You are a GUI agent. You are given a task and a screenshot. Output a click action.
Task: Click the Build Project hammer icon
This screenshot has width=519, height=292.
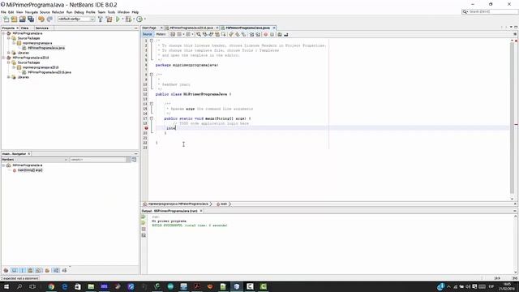click(x=101, y=19)
